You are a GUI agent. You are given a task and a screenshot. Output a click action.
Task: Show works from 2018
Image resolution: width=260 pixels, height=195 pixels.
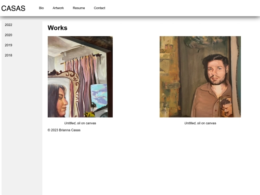pos(9,55)
